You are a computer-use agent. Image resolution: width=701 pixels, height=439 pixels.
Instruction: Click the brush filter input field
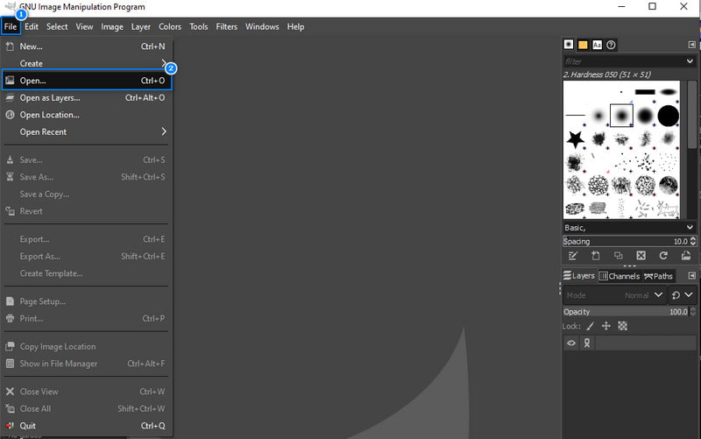[x=623, y=61]
